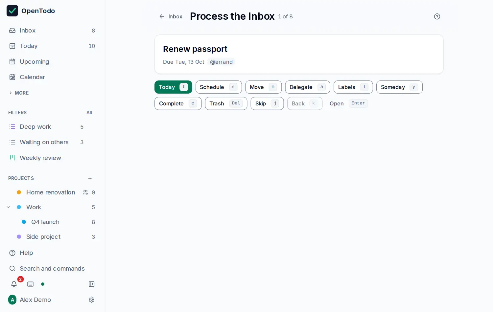The height and width of the screenshot is (312, 493).
Task: Click the shared people icon on Home renovation
Action: point(85,192)
